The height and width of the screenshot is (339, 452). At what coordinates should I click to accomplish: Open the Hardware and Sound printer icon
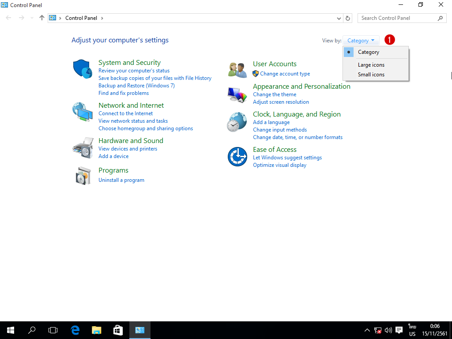point(83,147)
